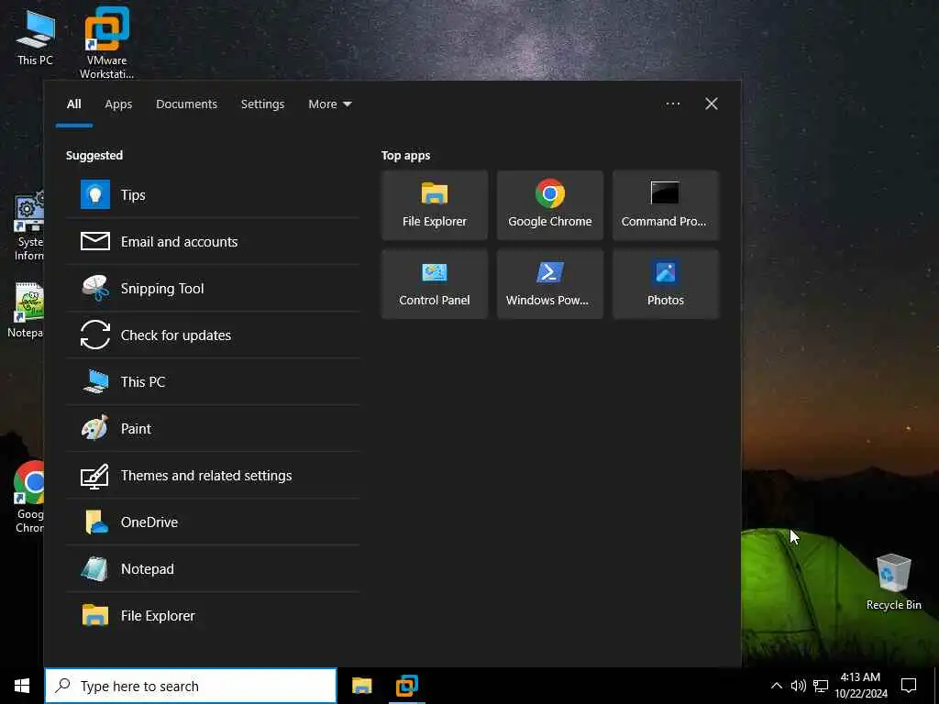The image size is (939, 704).
Task: Click the "Check for updates" label
Action: coord(176,335)
